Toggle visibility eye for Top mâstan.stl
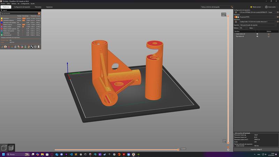Image resolution: width=279 pixels, height=157 pixels. pos(257,36)
